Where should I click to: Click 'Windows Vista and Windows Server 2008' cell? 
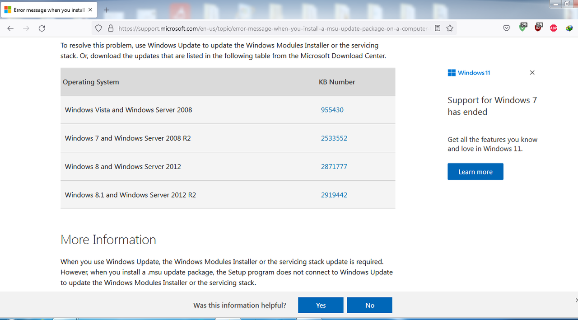coord(128,110)
